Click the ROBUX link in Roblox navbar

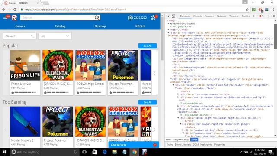coord(140,26)
